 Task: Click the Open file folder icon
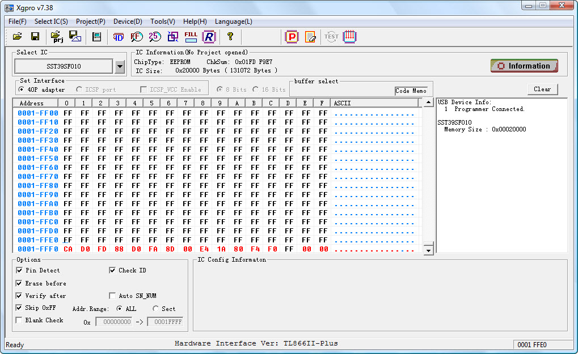[x=18, y=37]
